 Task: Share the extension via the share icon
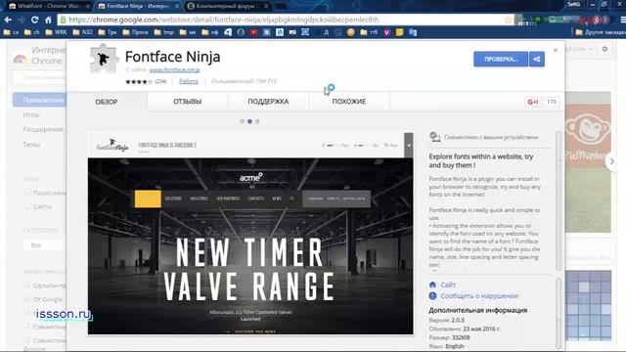point(537,59)
